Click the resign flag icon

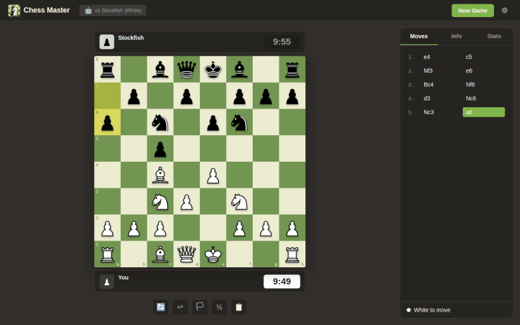click(x=199, y=307)
